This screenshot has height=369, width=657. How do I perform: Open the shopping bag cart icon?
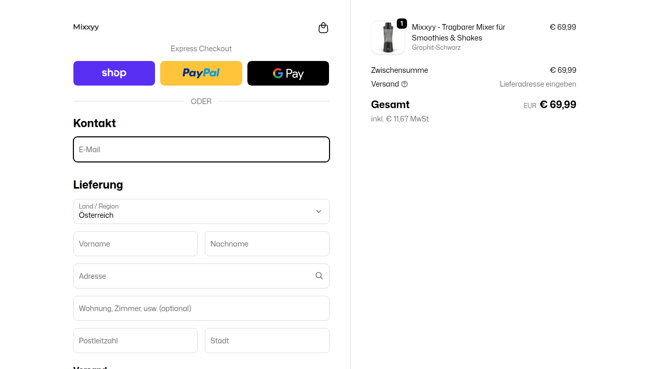pyautogui.click(x=323, y=28)
